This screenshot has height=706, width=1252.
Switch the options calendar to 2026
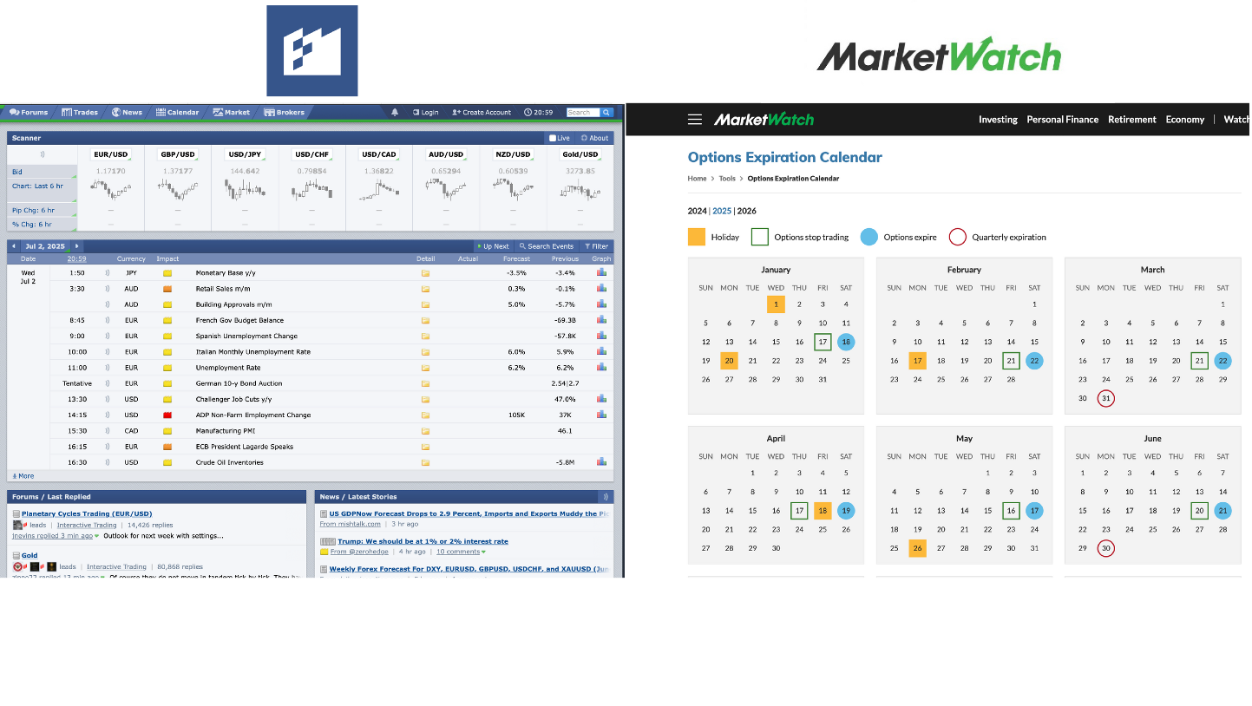(x=746, y=211)
